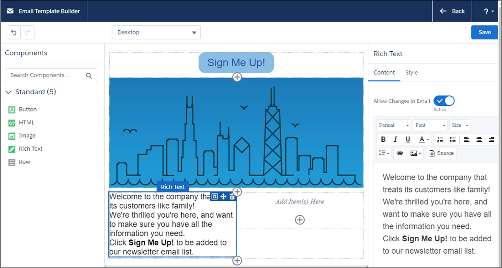The height and width of the screenshot is (268, 502).
Task: Open the Font dropdown
Action: [x=430, y=125]
